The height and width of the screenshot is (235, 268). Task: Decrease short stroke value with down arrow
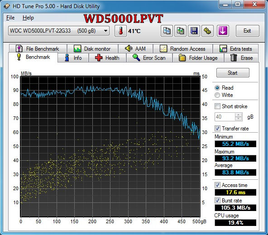tap(239, 119)
